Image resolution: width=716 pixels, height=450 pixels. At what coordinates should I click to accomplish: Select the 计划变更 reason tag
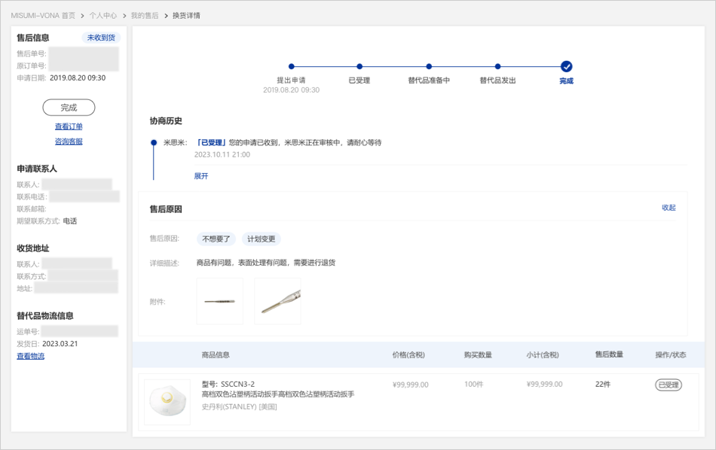tap(262, 239)
